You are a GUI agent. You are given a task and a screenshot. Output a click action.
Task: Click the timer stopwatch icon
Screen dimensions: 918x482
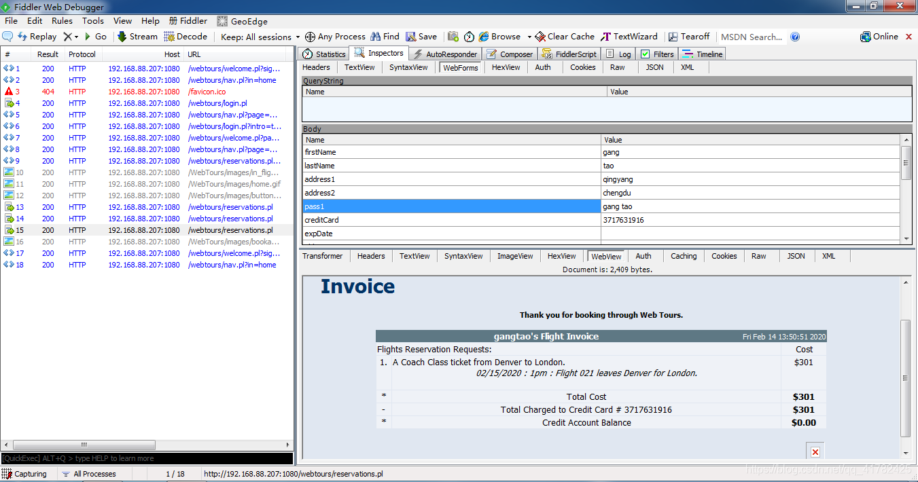469,37
